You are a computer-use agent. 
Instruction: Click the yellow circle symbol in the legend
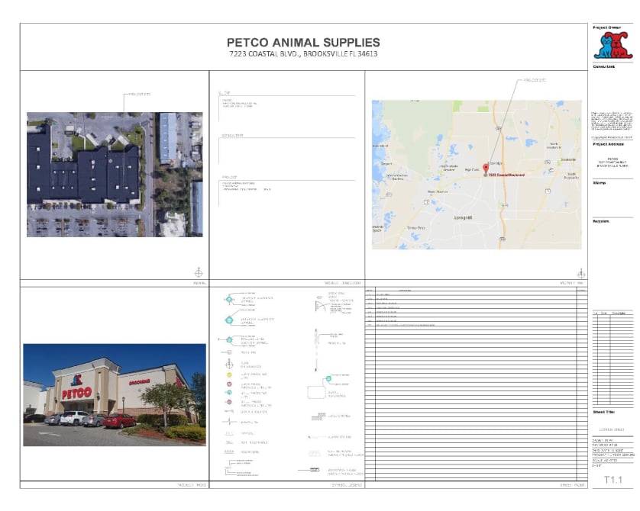tap(228, 375)
